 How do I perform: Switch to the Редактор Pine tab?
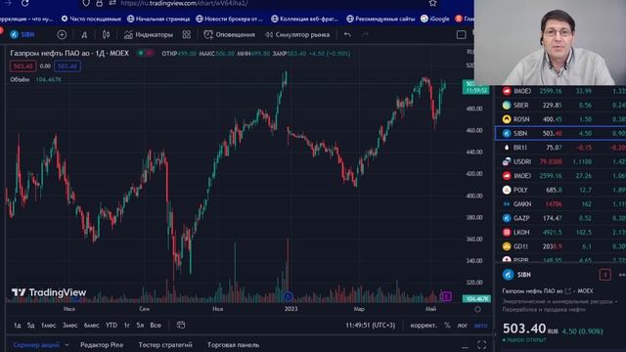click(102, 345)
